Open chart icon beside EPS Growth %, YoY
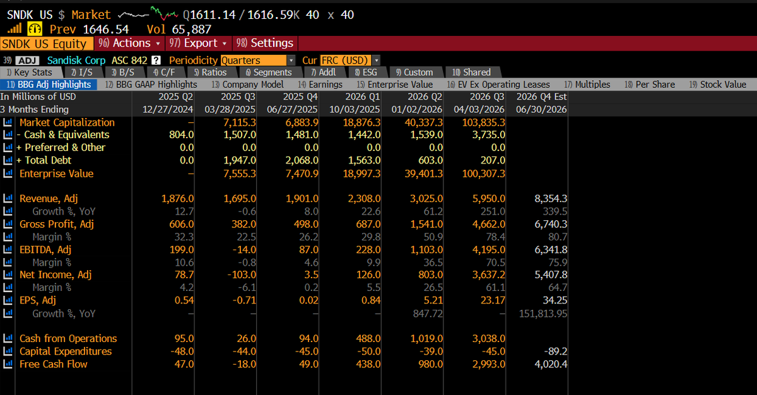This screenshot has width=757, height=395. tap(8, 314)
